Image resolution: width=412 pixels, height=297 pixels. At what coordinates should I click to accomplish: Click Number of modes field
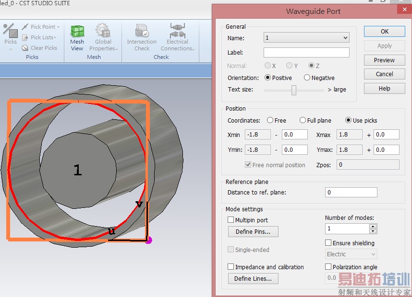[x=347, y=228]
